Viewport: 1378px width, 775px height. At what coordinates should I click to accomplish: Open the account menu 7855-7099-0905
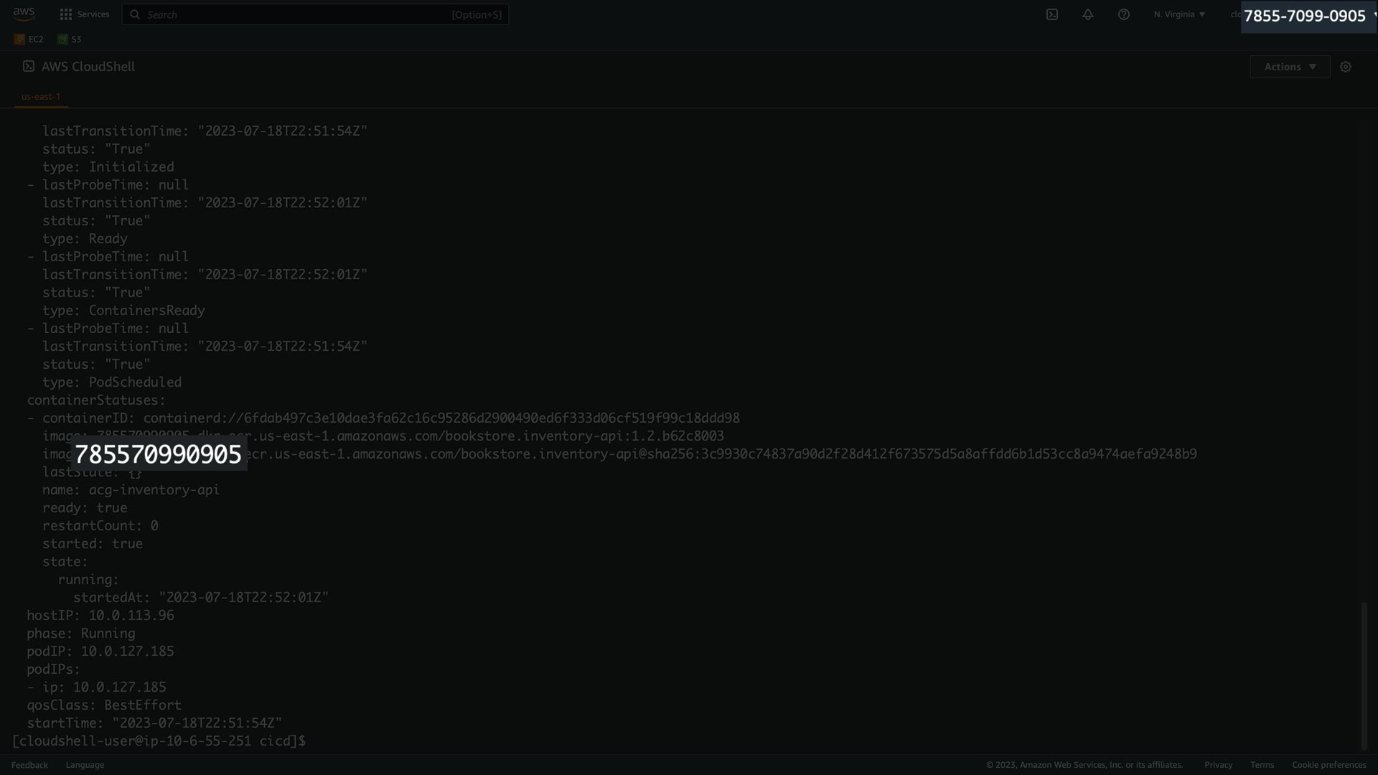(x=1306, y=16)
